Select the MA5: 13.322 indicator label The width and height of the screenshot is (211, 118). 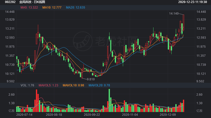point(29,8)
